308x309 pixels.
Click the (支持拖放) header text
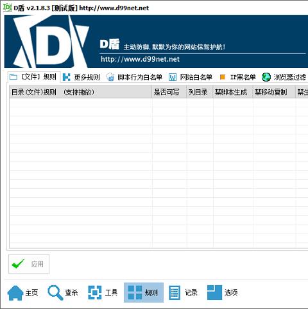[x=79, y=92]
